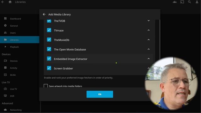Click the Playback play icon

click(x=5, y=47)
